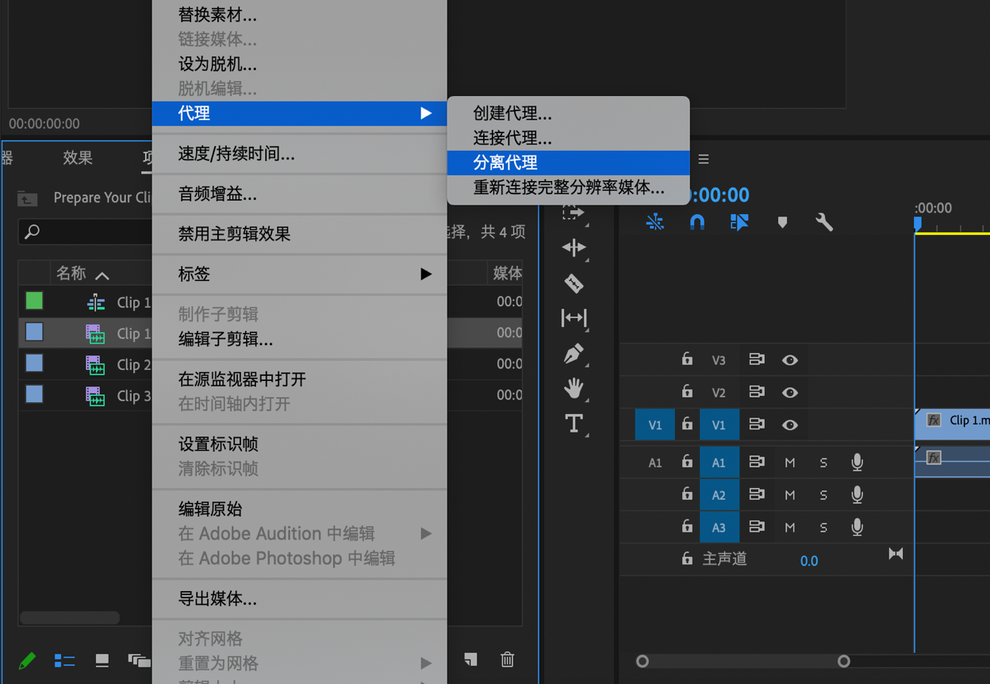Open the timeline panel hamburger menu

[703, 159]
